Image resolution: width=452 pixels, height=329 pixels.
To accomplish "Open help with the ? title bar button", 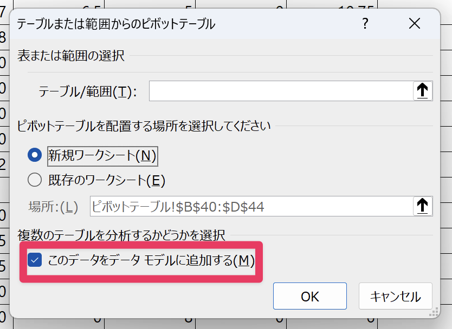I will pyautogui.click(x=365, y=24).
